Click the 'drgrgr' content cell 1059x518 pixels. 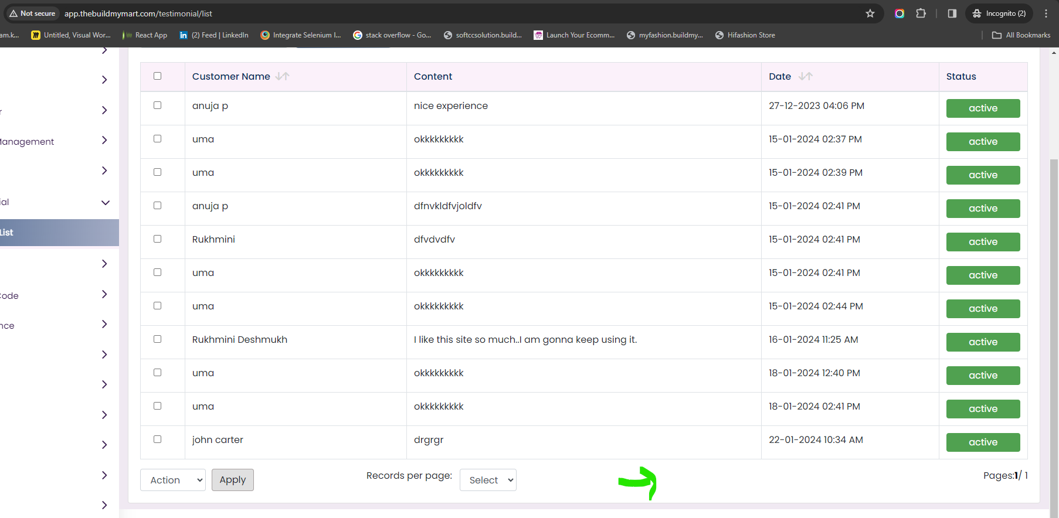point(429,440)
